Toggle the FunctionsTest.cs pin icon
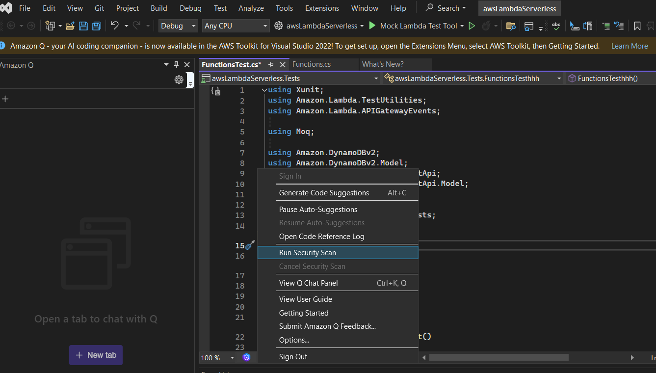 (x=270, y=64)
